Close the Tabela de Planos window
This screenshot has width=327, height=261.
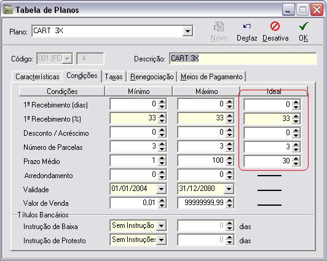pos(317,10)
